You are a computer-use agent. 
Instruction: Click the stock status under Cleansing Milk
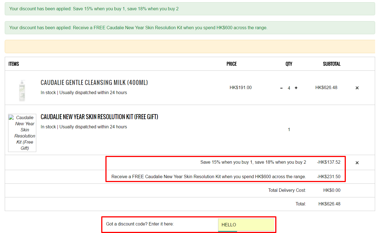(84, 93)
